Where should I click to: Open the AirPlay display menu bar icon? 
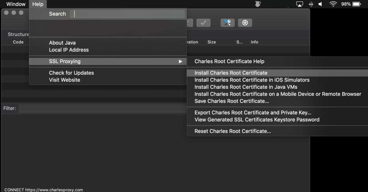tap(299, 4)
